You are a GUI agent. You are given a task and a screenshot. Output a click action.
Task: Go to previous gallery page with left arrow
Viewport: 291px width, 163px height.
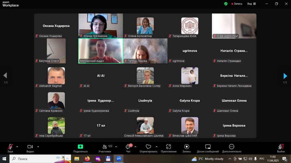[x=5, y=76]
